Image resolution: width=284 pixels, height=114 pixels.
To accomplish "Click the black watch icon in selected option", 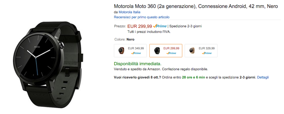I will 157,50.
